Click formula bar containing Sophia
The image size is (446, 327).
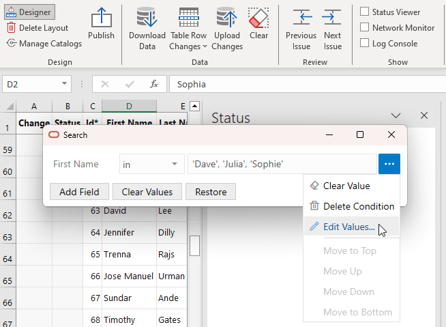308,84
